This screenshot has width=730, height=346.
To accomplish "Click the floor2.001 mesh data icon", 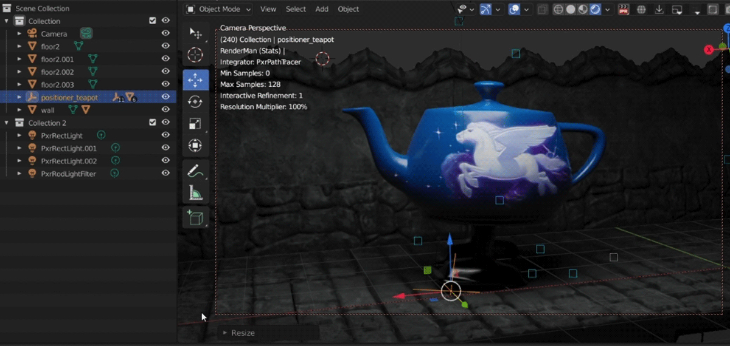I will tap(92, 59).
